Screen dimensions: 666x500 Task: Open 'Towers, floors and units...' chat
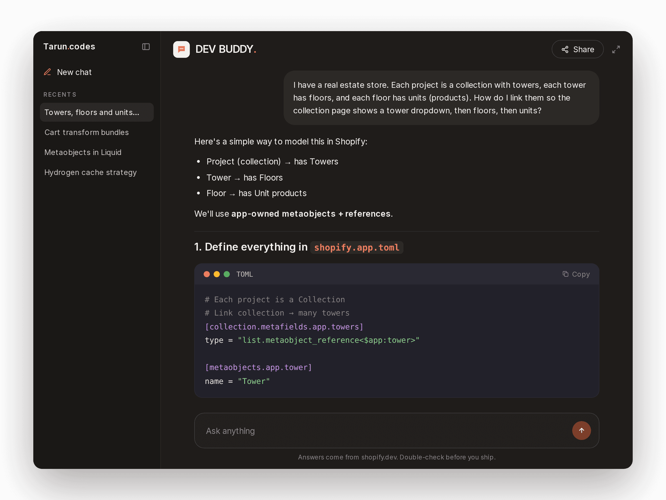(x=97, y=112)
